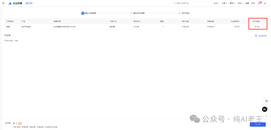Click the magnifier icon in search box
The width and height of the screenshot is (271, 130).
[175, 3]
